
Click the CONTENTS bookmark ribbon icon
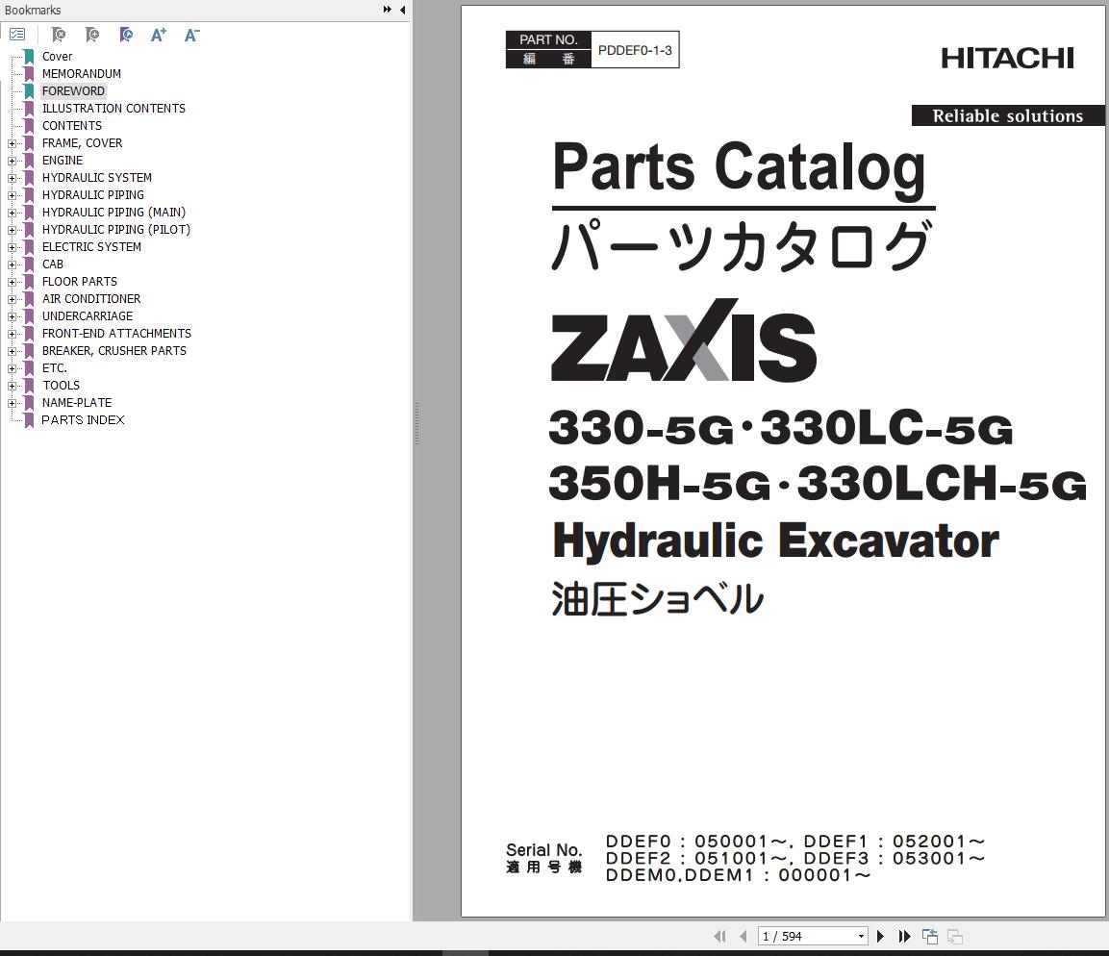point(29,126)
